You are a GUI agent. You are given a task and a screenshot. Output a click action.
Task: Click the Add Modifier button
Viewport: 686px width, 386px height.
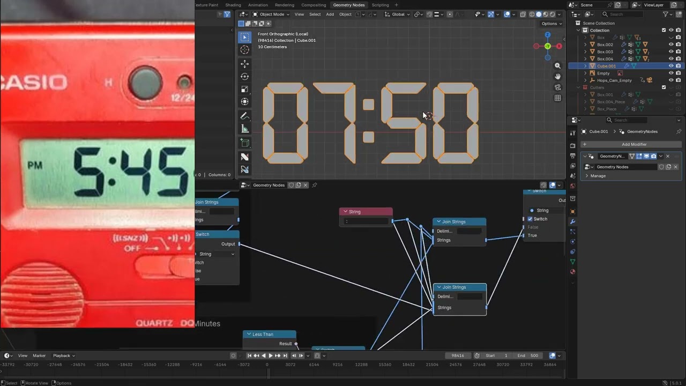[630, 144]
